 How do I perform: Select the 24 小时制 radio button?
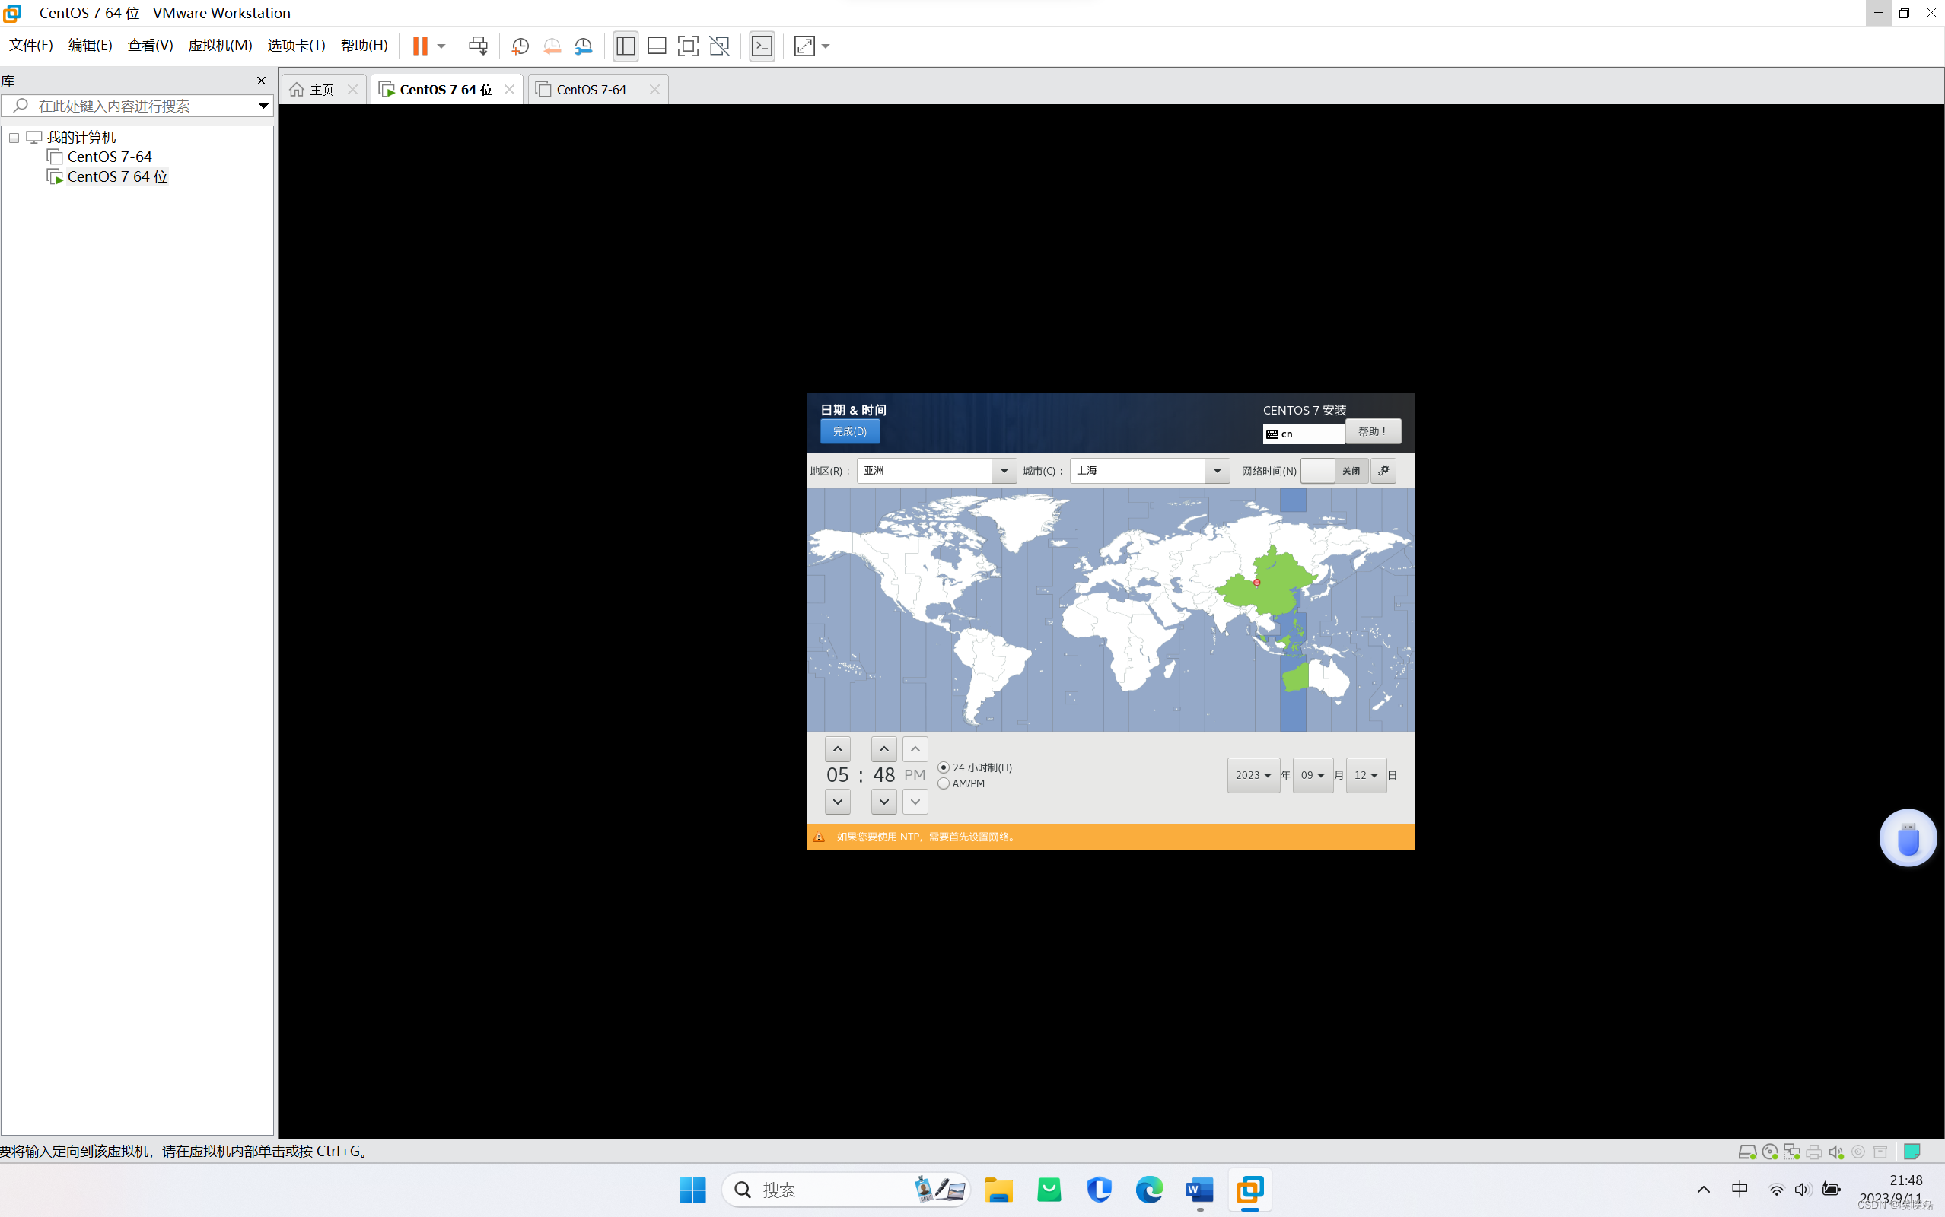click(944, 767)
